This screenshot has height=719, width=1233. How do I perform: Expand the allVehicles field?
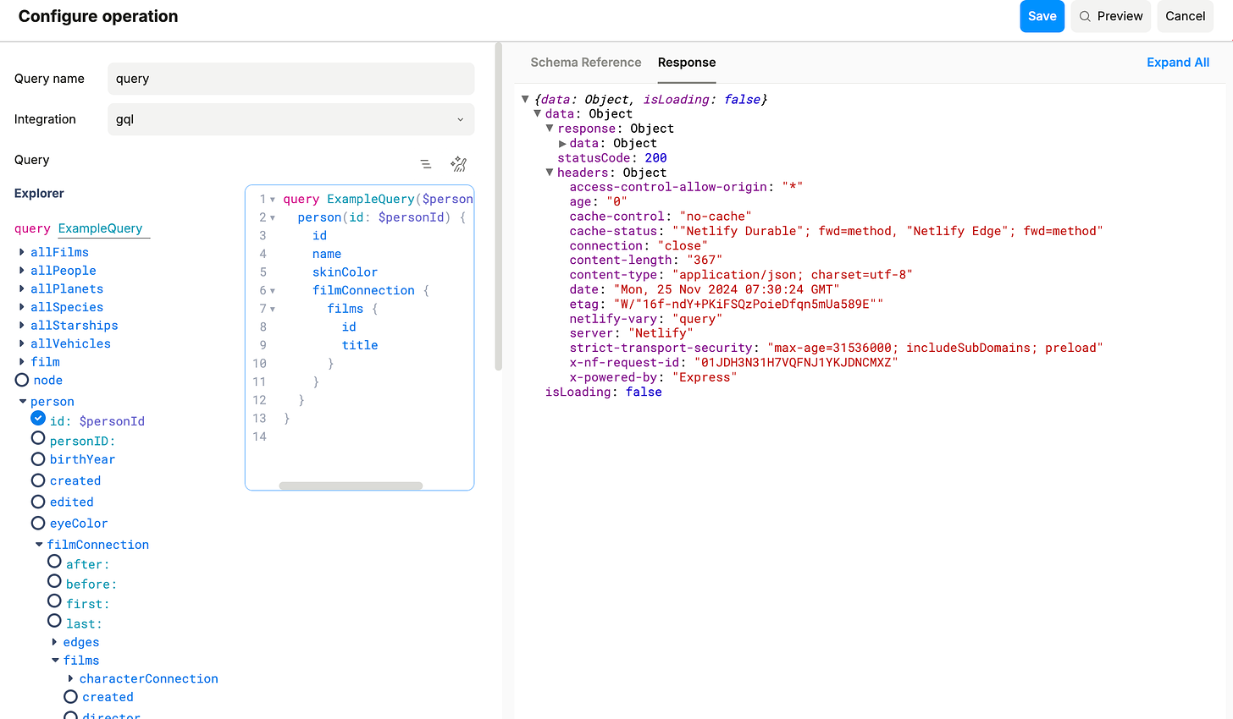[x=22, y=343]
